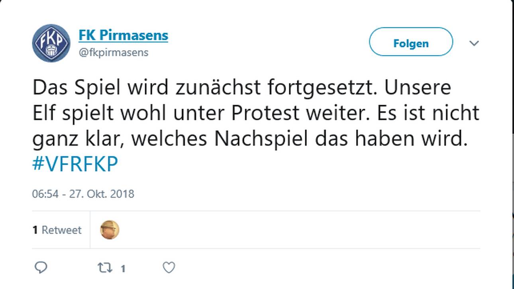Image resolution: width=514 pixels, height=289 pixels.
Task: Open the tweet via its 27. Okt. 2018 timestamp
Action: click(x=83, y=194)
